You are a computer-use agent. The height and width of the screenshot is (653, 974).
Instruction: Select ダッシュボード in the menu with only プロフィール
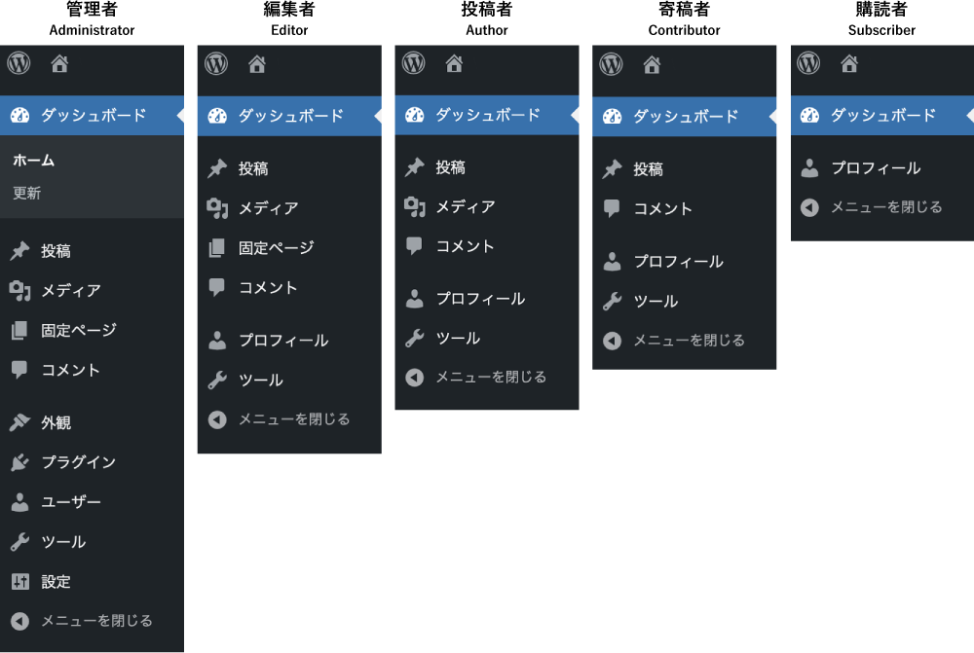click(x=882, y=116)
